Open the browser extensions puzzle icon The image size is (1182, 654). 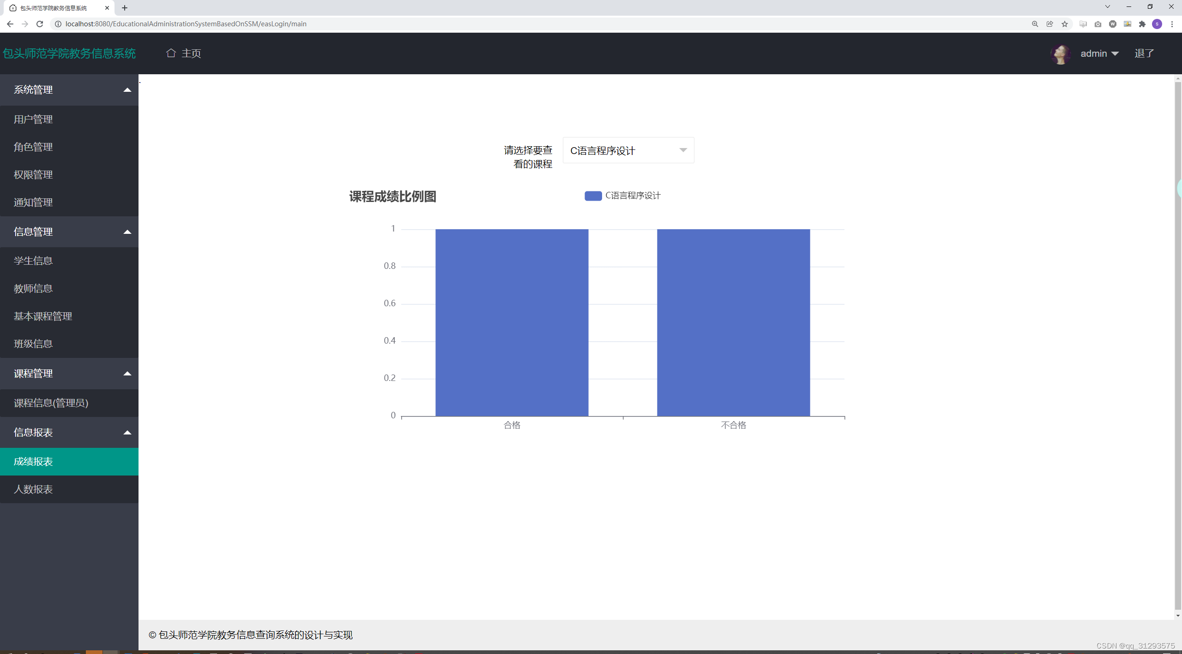point(1142,24)
